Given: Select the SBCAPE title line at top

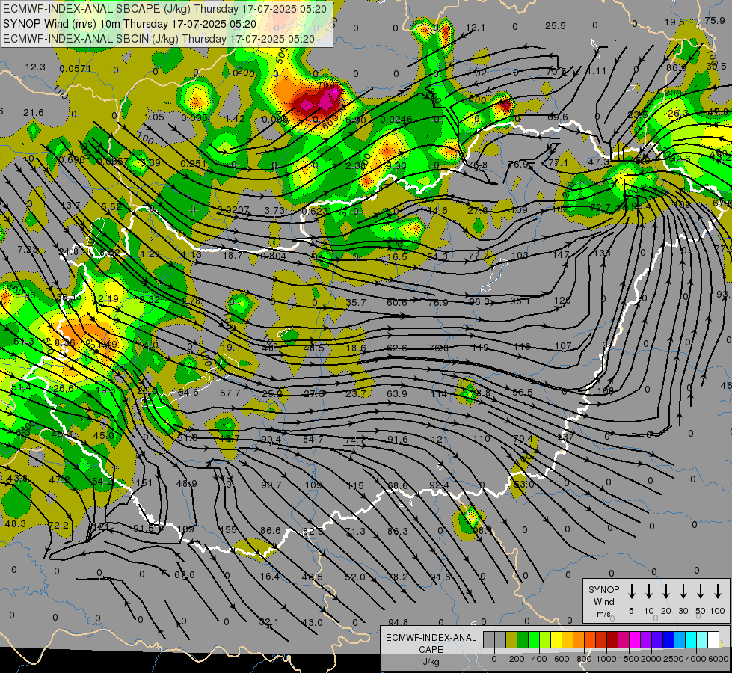Looking at the screenshot, I should click(x=165, y=9).
